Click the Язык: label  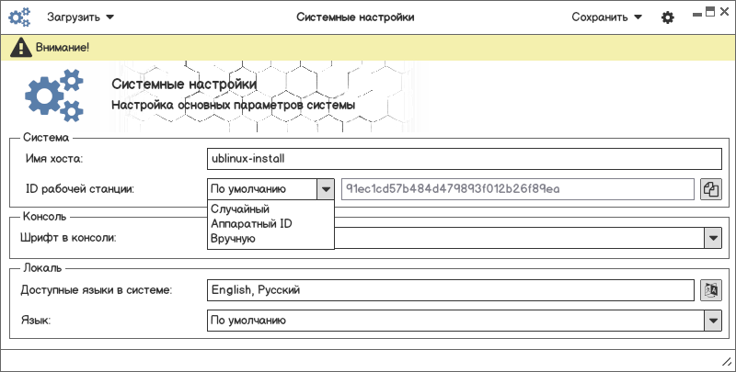[35, 321]
